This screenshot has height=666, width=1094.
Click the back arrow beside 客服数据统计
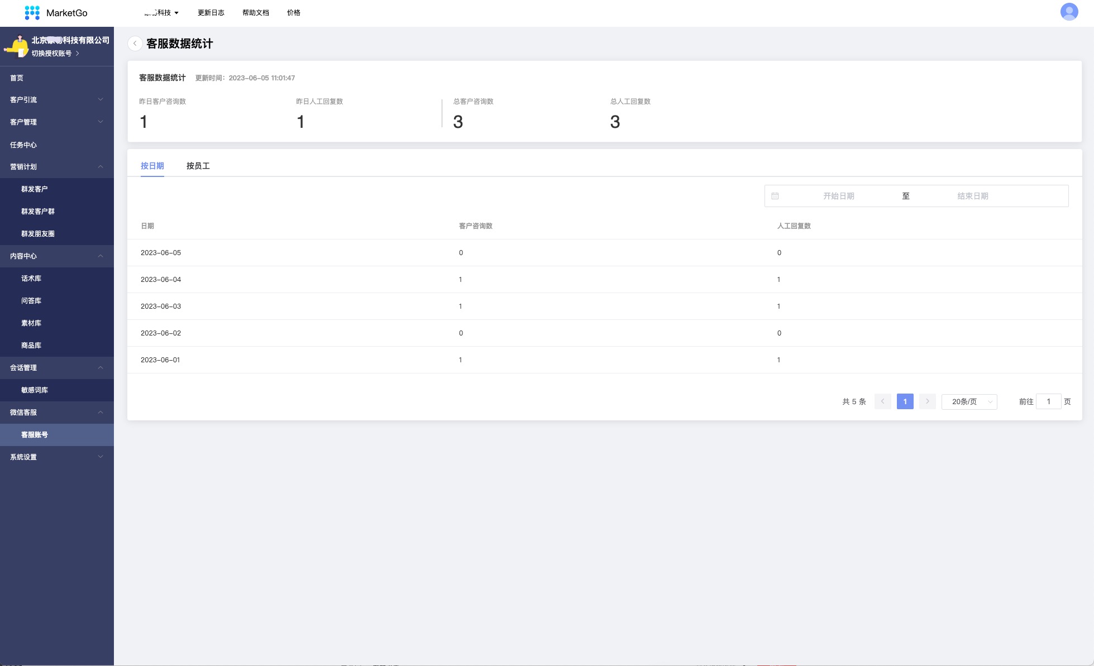[135, 44]
